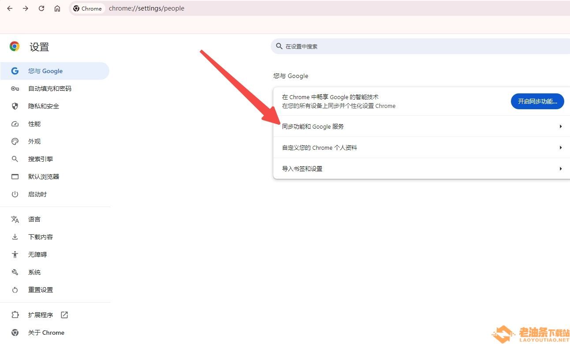Click the search icon in settings search
The width and height of the screenshot is (570, 344).
(279, 46)
